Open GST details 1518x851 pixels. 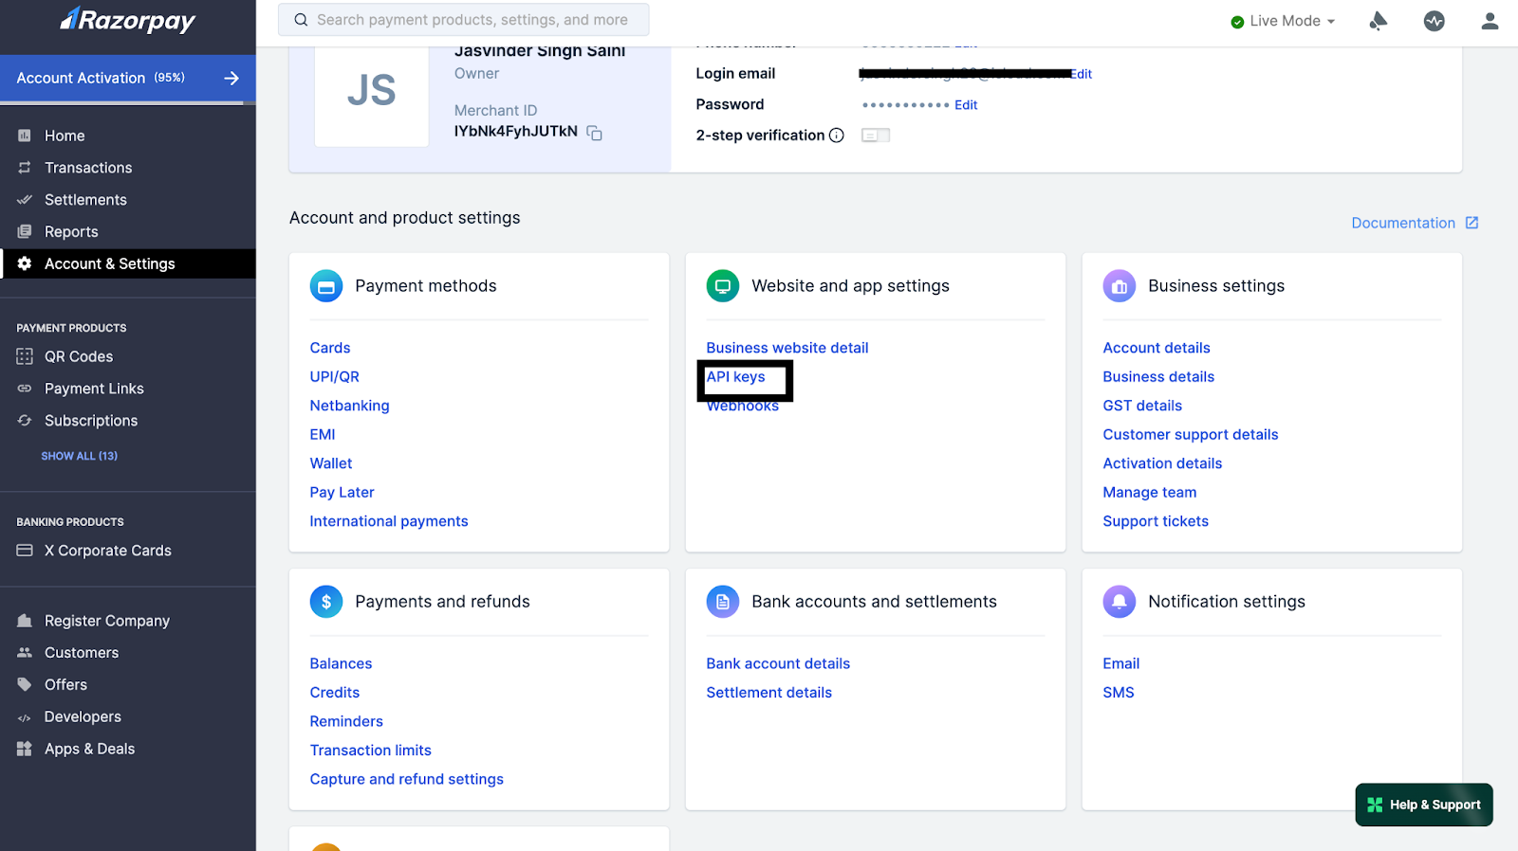(1142, 406)
